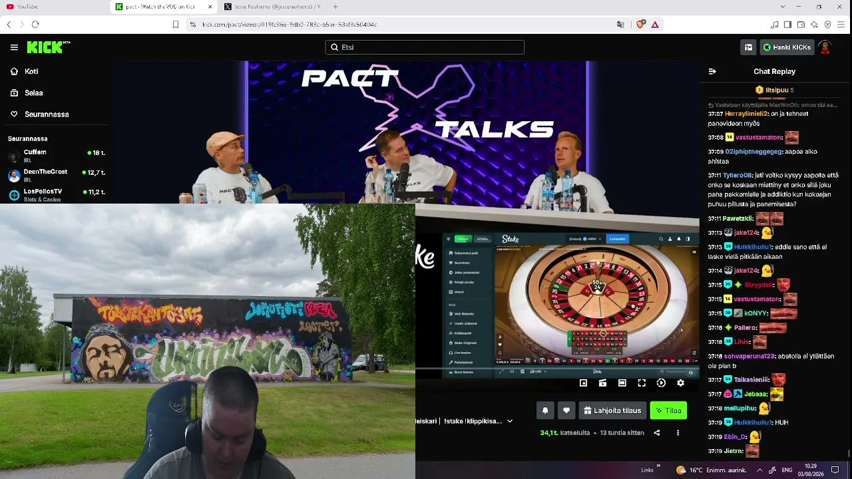The image size is (852, 479).
Task: Open Leo AI sparkle icon
Action: pos(814,25)
